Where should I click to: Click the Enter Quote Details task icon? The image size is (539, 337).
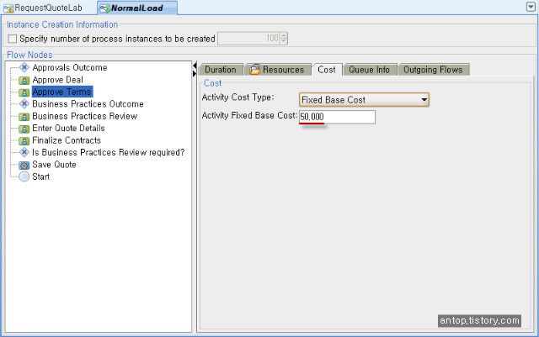tap(24, 129)
